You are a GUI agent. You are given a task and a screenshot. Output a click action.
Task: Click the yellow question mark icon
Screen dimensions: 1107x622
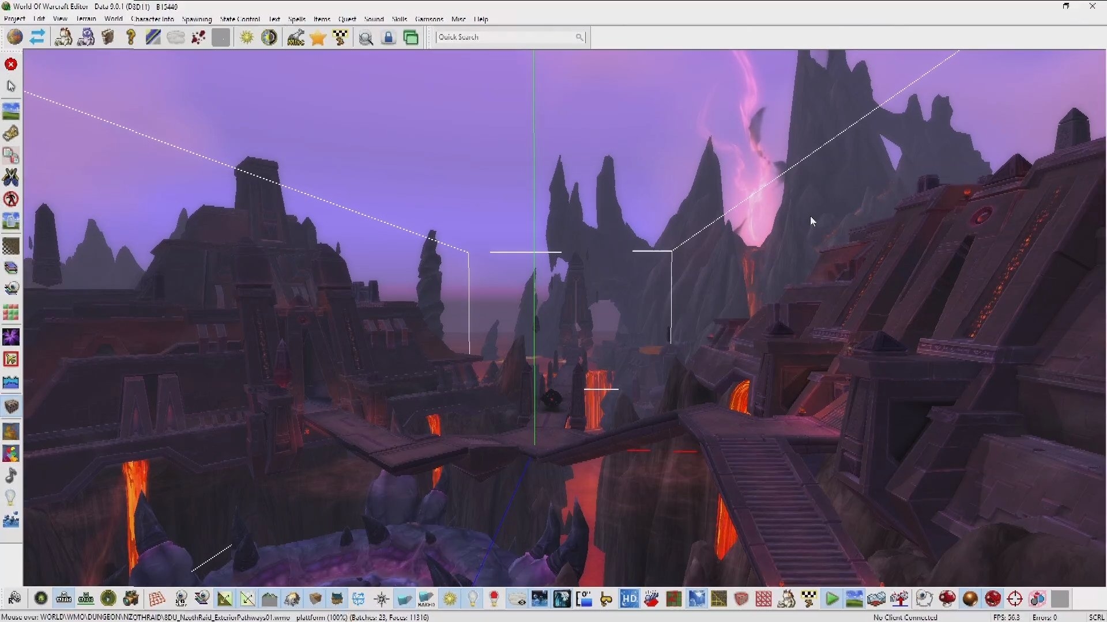point(131,37)
